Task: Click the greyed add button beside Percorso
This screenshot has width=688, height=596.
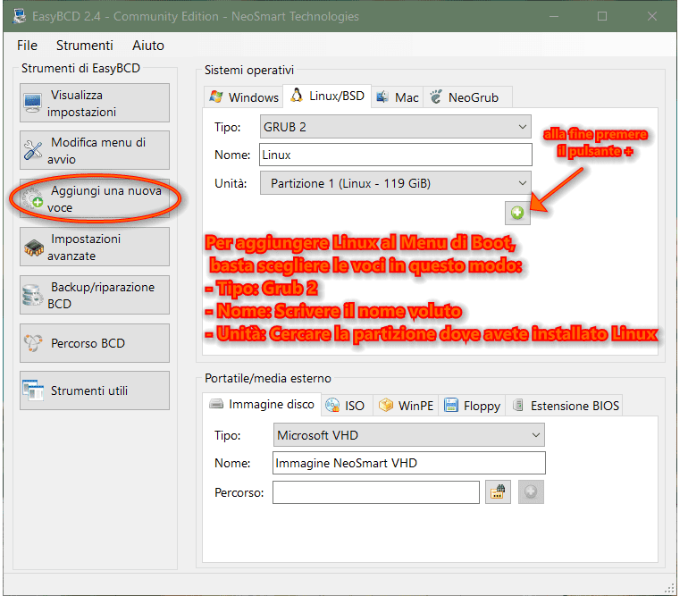Action: 531,492
